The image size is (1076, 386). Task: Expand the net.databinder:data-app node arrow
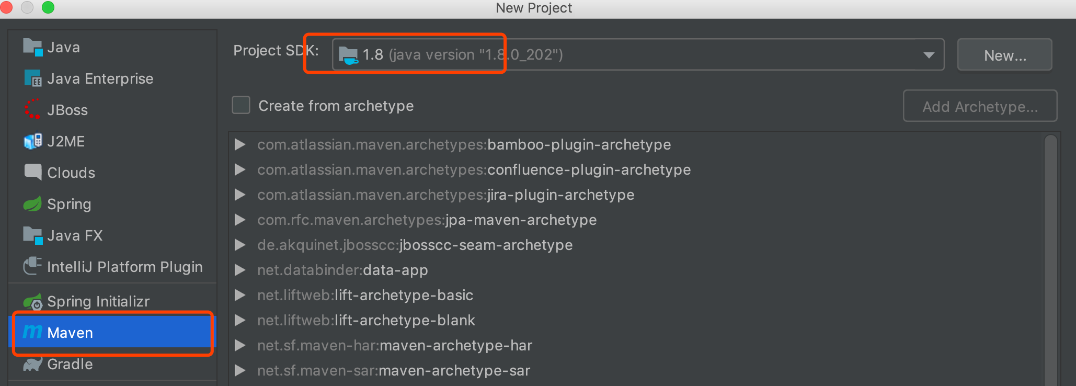pos(240,270)
